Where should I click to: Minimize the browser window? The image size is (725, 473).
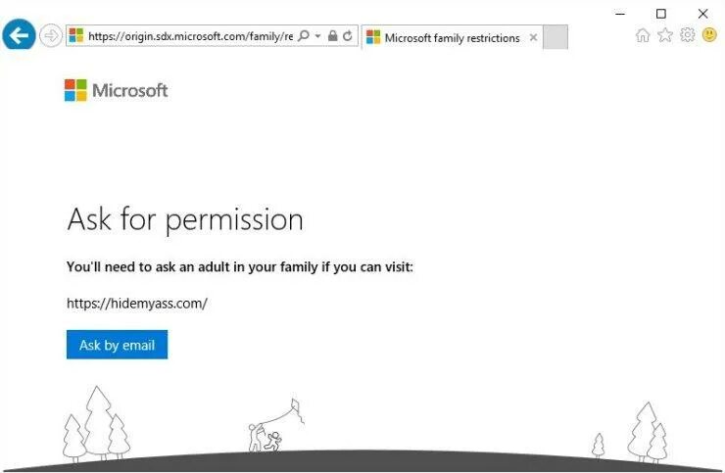coord(620,14)
